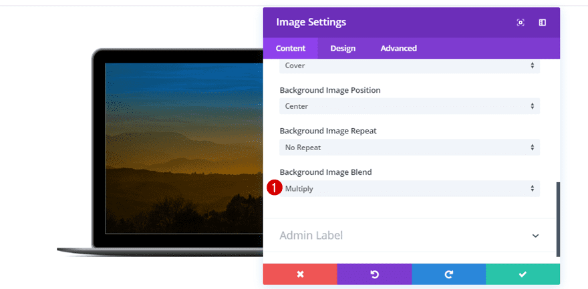Click the settings panel vertical scrollbar
Image resolution: width=588 pixels, height=289 pixels.
(x=558, y=219)
